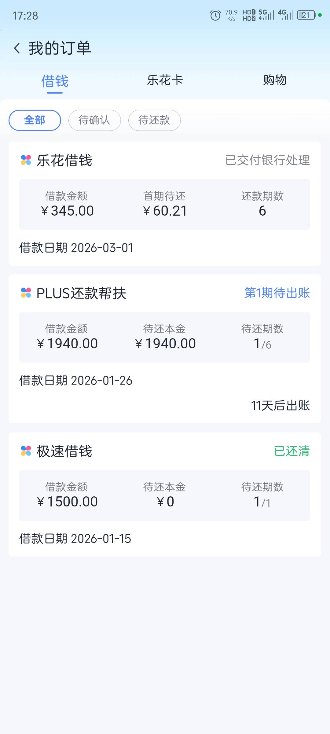
Task: Switch to the 借钱 tab
Action: click(x=55, y=81)
